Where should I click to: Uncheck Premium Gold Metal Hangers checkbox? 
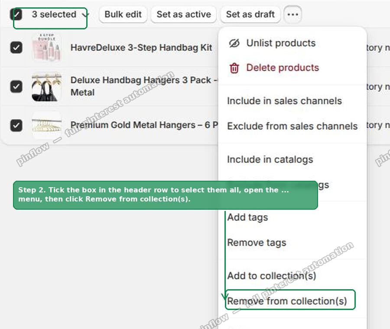(16, 125)
